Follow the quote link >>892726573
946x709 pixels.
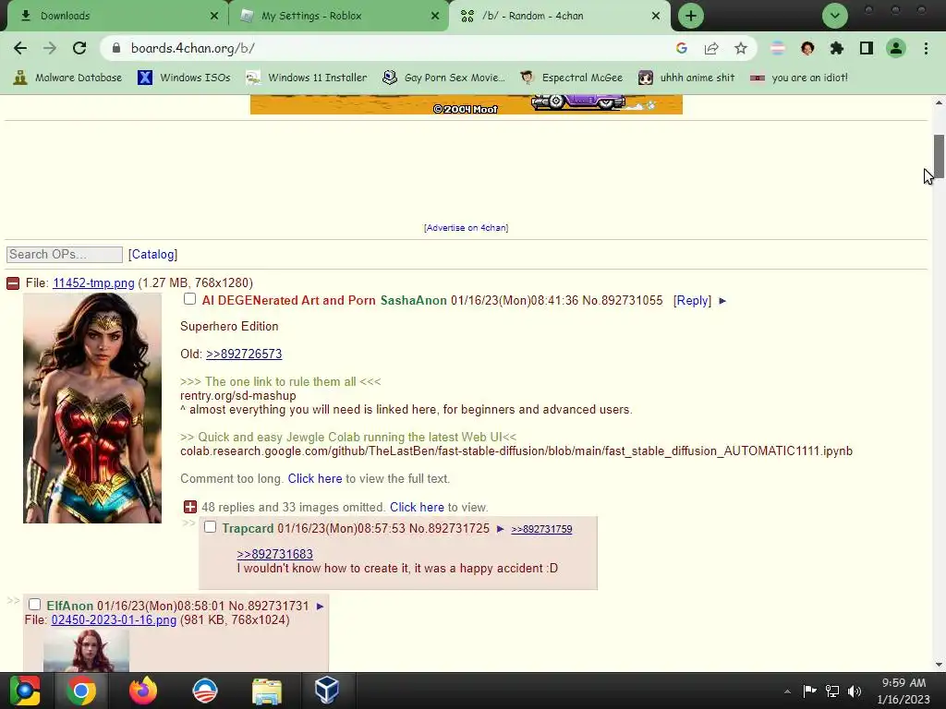click(x=244, y=354)
